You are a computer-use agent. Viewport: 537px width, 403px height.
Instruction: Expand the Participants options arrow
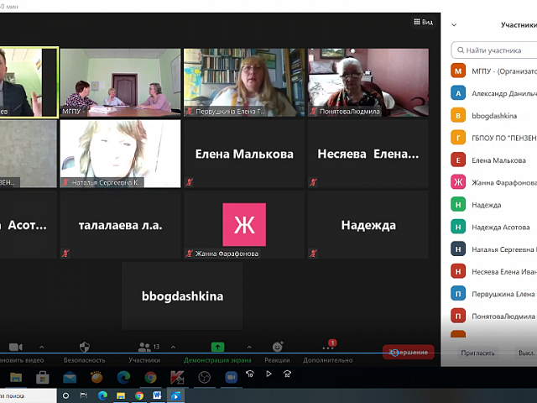coord(169,347)
